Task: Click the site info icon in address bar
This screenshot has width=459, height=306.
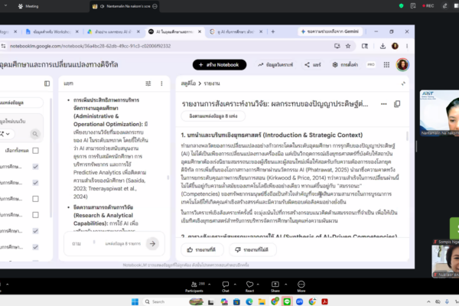Action: [x=3, y=46]
